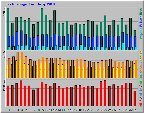Click the red kB bar for day 7
Image resolution: width=144 pixels, height=113 pixels.
(33, 98)
